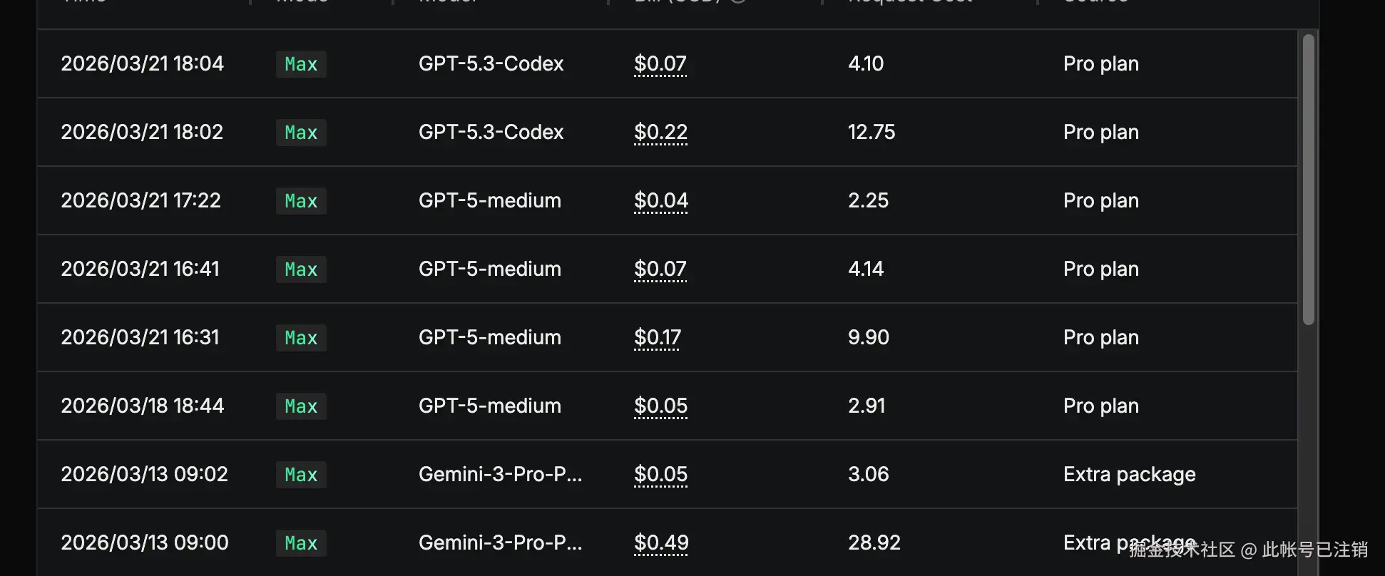Click the $0.49 bill amount

click(661, 543)
